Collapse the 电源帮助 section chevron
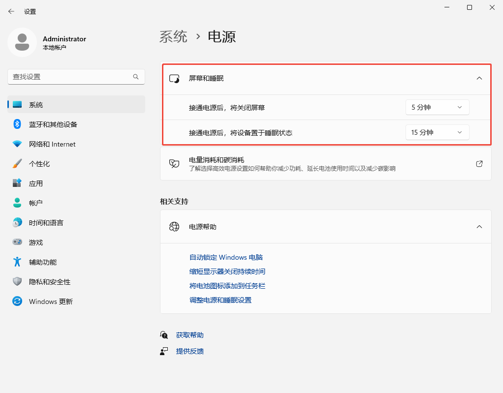This screenshot has width=503, height=393. point(479,227)
